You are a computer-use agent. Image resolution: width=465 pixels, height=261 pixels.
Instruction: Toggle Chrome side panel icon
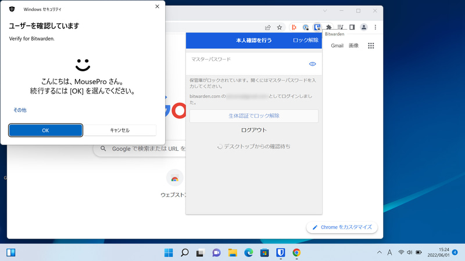(x=352, y=27)
